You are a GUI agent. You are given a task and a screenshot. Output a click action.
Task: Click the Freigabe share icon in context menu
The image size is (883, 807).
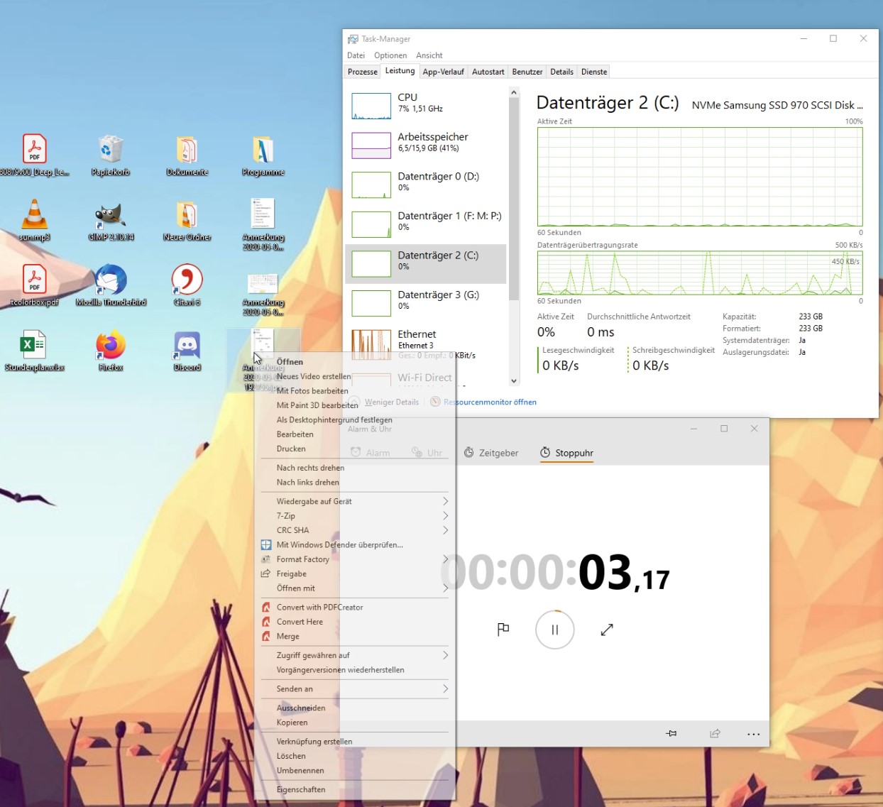click(266, 573)
